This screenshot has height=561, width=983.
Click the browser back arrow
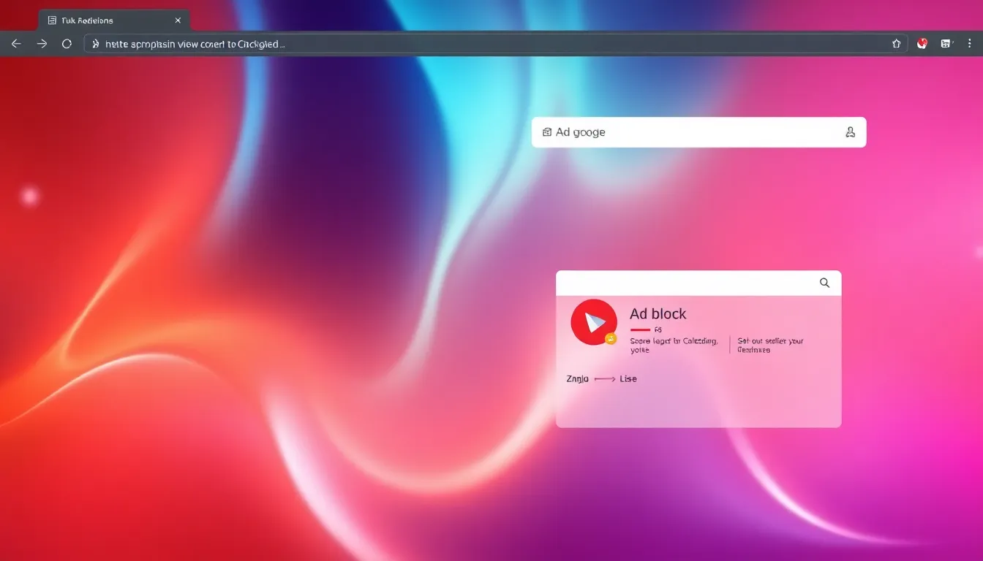point(16,44)
